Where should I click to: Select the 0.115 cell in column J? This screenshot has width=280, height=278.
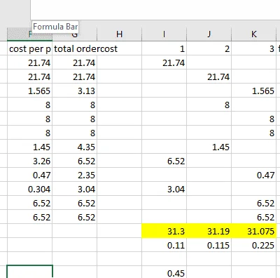click(x=209, y=245)
